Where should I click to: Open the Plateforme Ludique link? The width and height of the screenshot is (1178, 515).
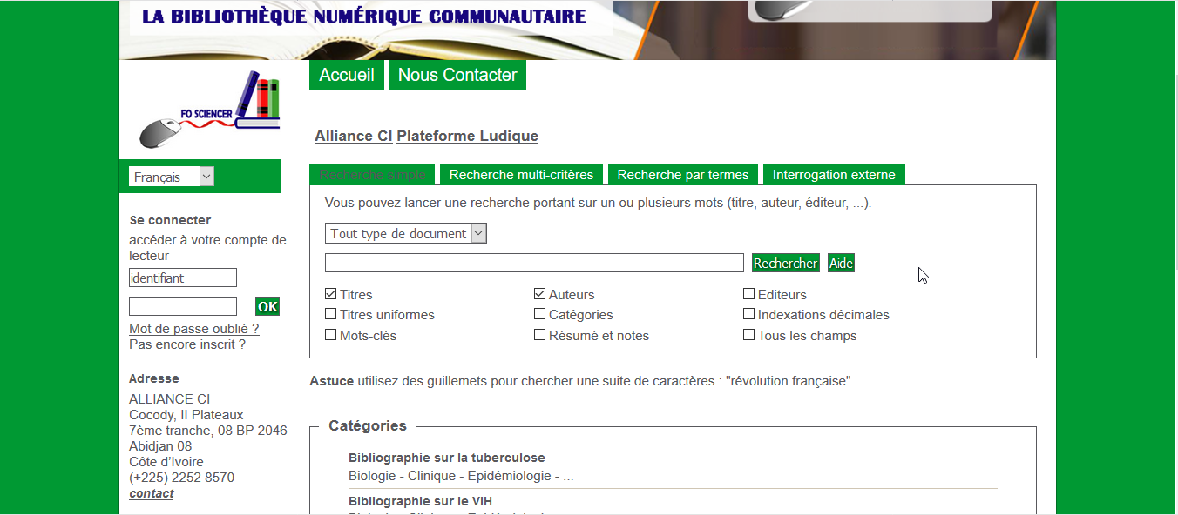[467, 136]
